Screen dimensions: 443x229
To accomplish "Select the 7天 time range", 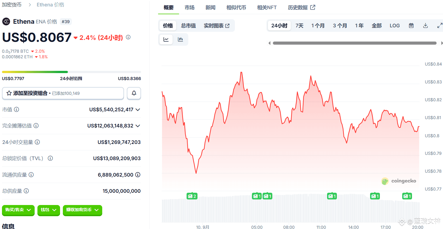I will pos(299,26).
